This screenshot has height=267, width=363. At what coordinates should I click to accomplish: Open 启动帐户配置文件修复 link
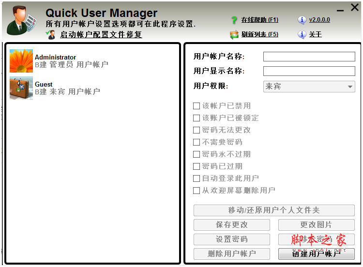(x=101, y=35)
